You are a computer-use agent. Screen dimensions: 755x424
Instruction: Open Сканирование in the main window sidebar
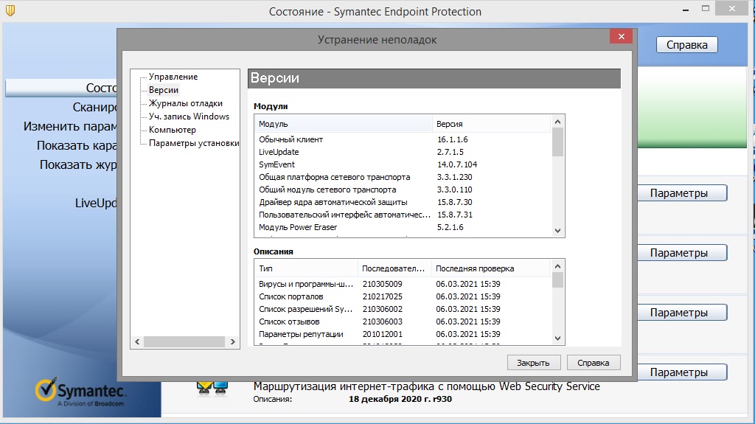click(x=94, y=107)
